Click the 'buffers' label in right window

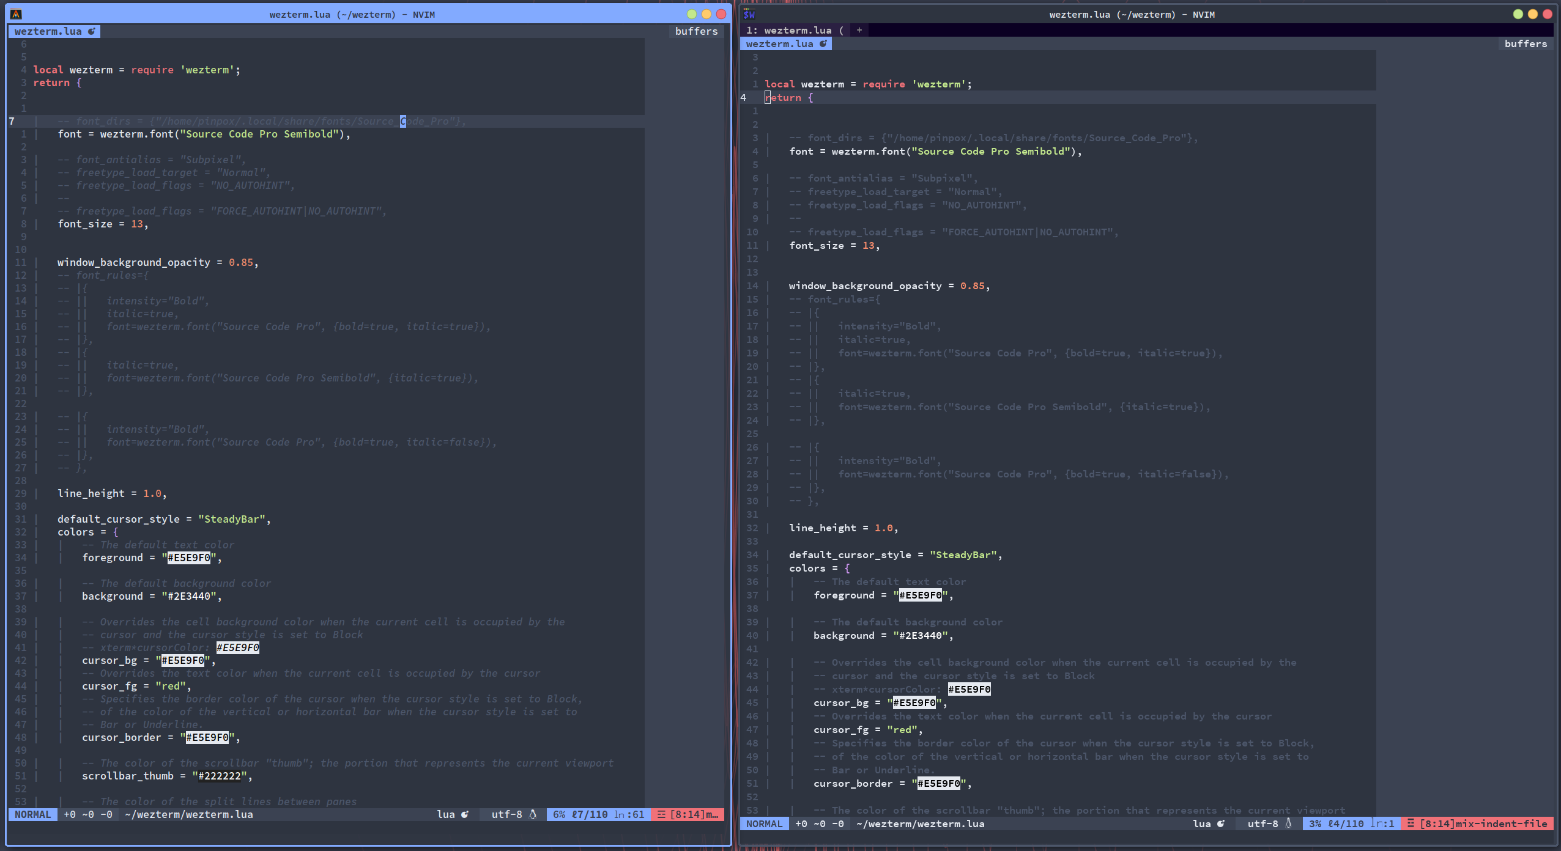coord(1527,43)
